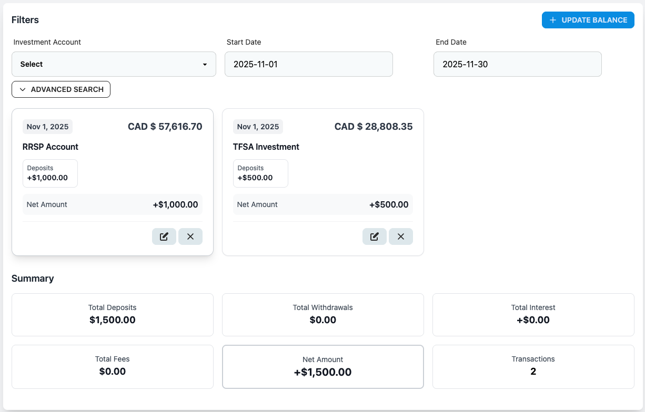Edit the RRSP Account balance entry

(x=164, y=236)
